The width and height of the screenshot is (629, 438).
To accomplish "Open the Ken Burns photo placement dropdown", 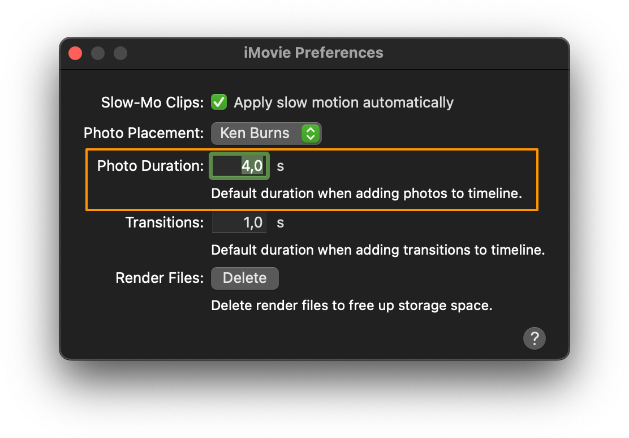I will (266, 134).
